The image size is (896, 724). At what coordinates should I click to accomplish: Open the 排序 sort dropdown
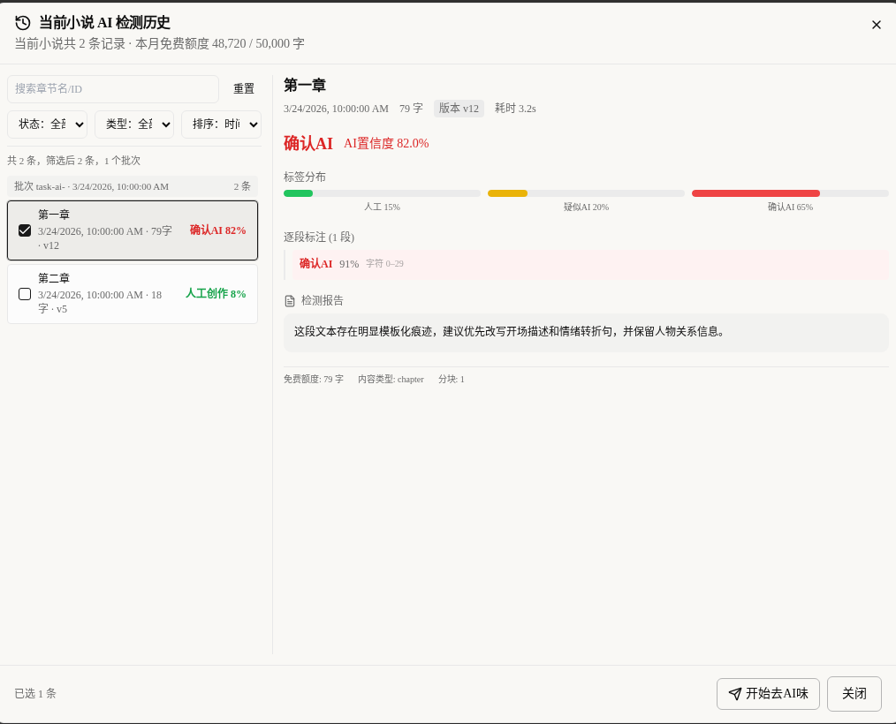(221, 124)
